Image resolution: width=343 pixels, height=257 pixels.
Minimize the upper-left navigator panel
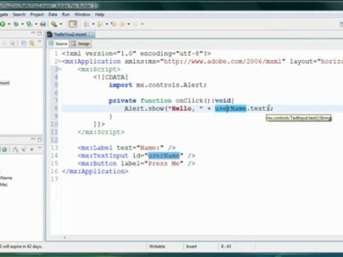33,33
